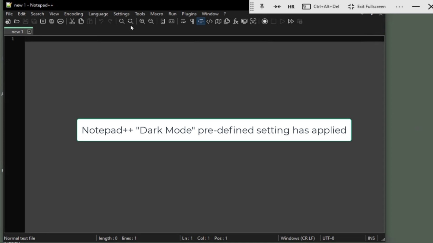Send Ctrl+Alt+Del from the top bar
433x243 pixels.
click(320, 7)
